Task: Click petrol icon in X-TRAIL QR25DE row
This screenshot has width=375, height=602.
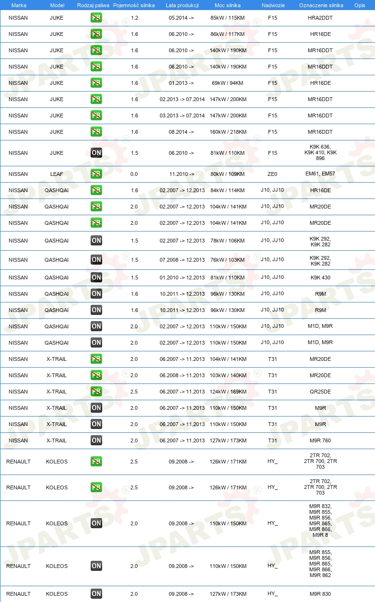Action: pos(96,392)
